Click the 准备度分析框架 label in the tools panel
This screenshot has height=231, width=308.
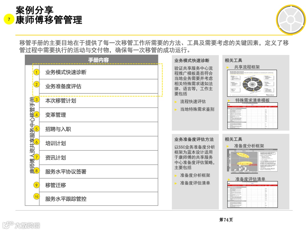249,146
